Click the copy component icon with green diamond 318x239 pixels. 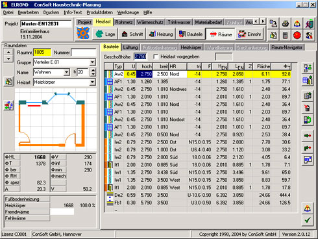[308, 95]
